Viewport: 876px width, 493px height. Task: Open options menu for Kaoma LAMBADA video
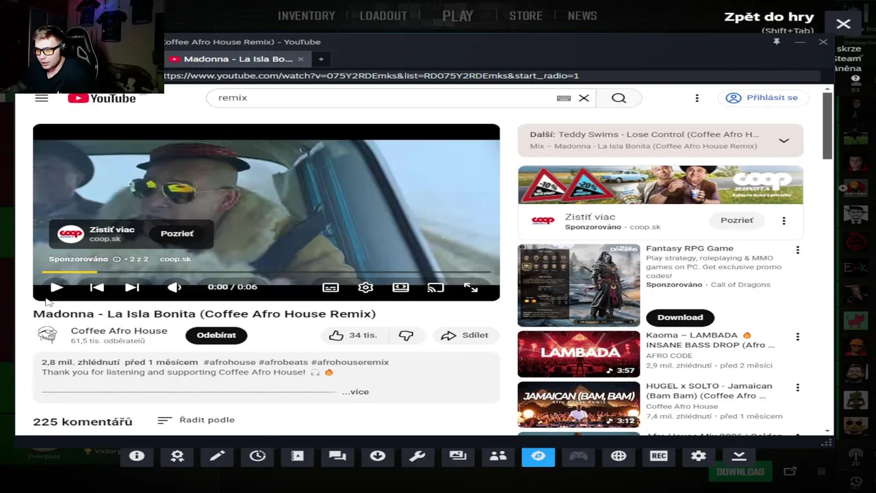coord(797,337)
